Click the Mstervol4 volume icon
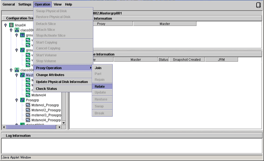This screenshot has width=264, height=161. tap(28, 95)
